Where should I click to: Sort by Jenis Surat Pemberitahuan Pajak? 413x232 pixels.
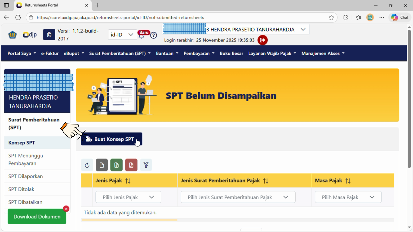[266, 181]
